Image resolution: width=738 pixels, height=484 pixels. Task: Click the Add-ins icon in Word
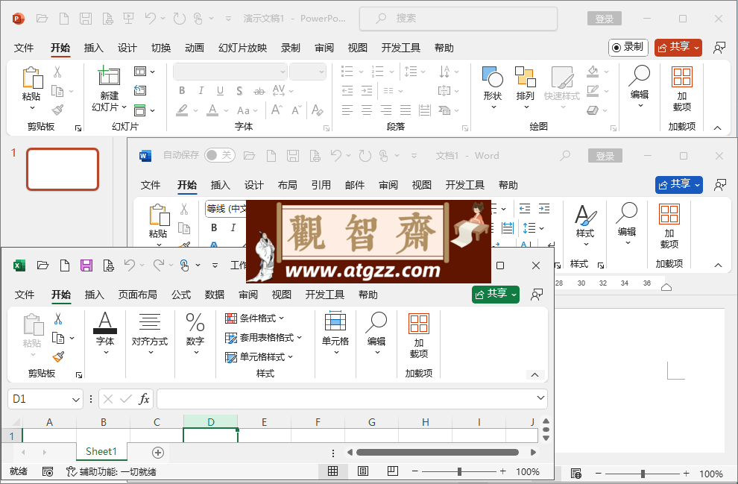(x=669, y=214)
